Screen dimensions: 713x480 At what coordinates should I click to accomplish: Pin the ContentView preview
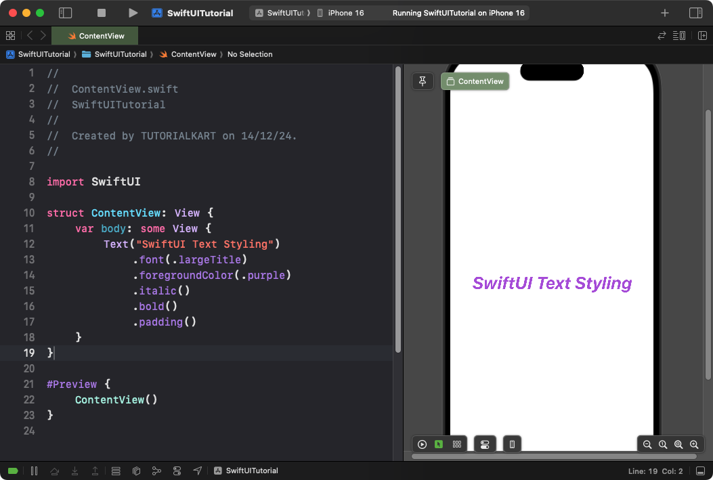tap(423, 81)
